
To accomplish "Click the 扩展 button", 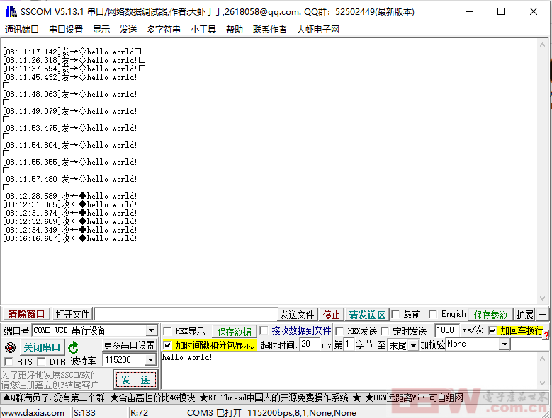I will coord(524,315).
